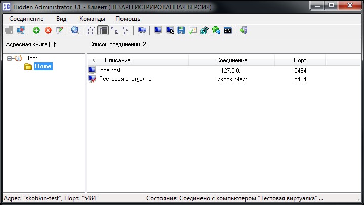Click the monitor with cursor control icon
This screenshot has height=205, width=364.
click(170, 31)
